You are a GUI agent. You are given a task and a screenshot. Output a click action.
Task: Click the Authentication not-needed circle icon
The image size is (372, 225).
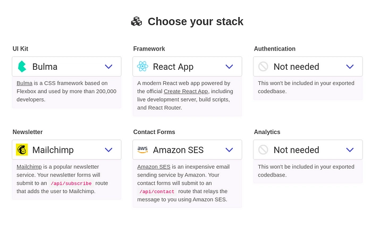coord(264,66)
